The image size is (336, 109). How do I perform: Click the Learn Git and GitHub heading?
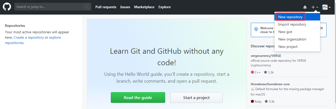[167, 57]
